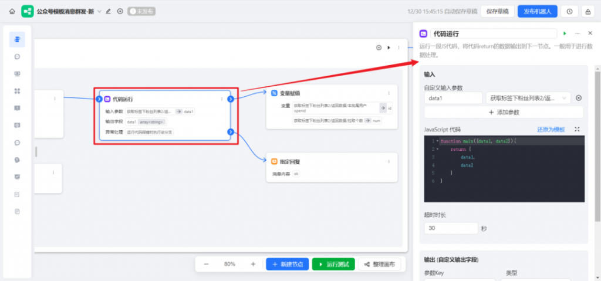Fold code at line 1 arrow
The image size is (601, 281).
coord(437,141)
